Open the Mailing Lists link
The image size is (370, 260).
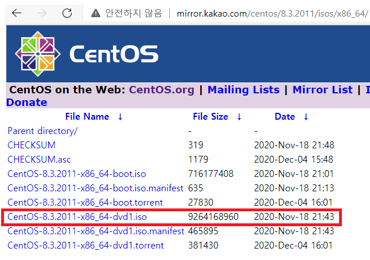(244, 90)
